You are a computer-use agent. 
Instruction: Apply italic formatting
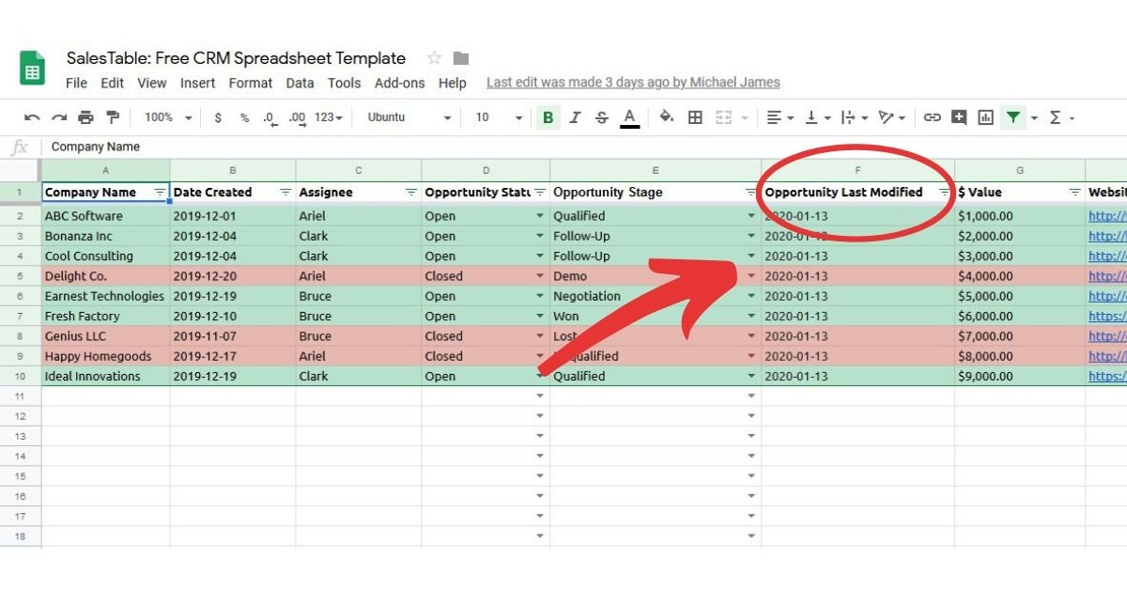click(575, 117)
